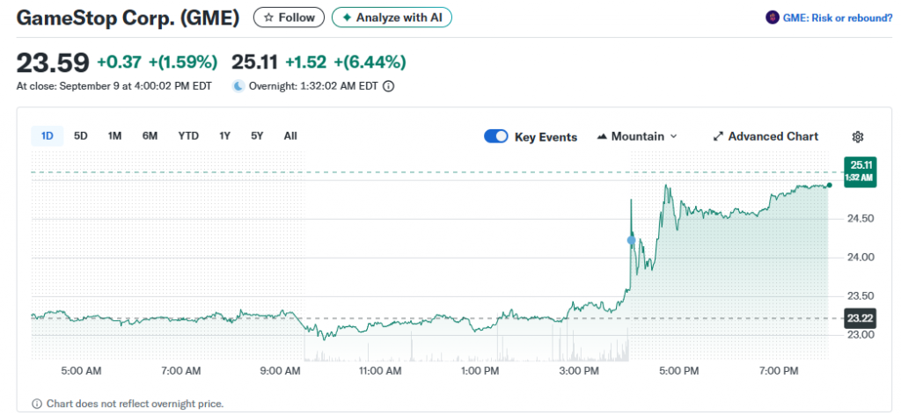Screen dimensions: 901x415
Task: Click the At close September 9 timestamp
Action: (114, 87)
